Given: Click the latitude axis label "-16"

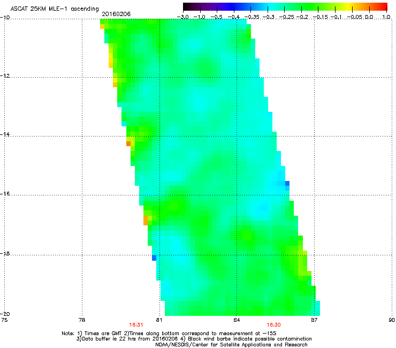Looking at the screenshot, I should pyautogui.click(x=5, y=194).
